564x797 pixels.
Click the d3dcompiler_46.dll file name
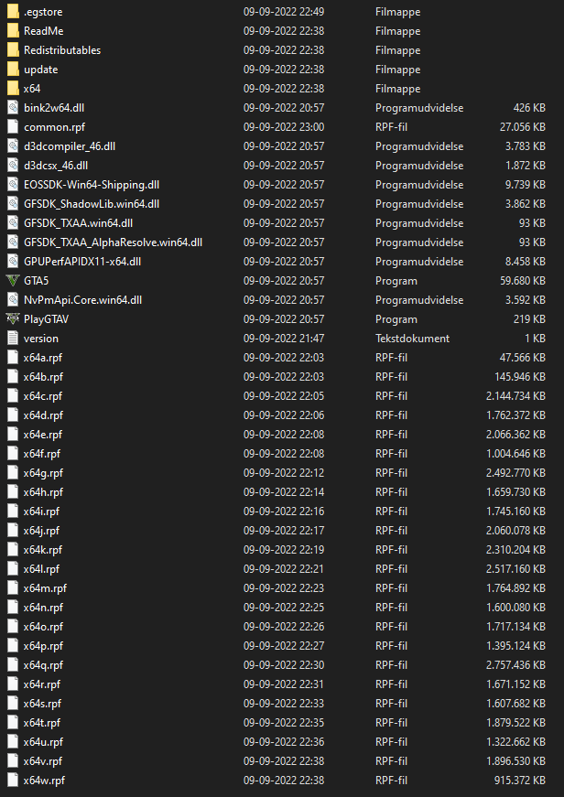(70, 146)
